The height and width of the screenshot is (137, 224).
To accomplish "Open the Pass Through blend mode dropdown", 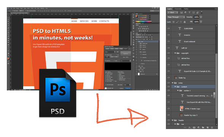I will click(x=176, y=17).
